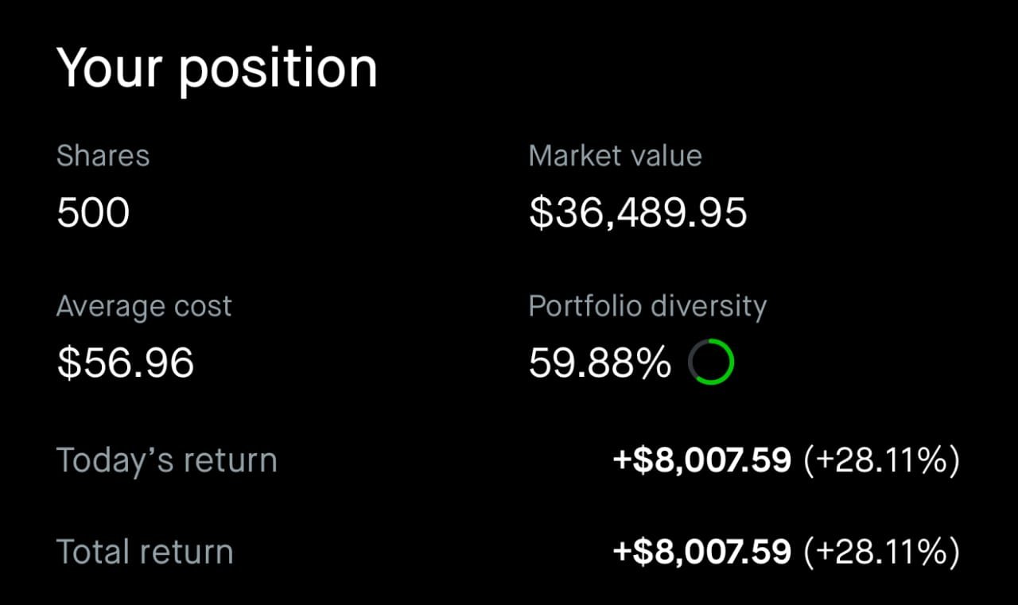
Task: Click the dollar amount in Total return row
Action: pos(702,552)
